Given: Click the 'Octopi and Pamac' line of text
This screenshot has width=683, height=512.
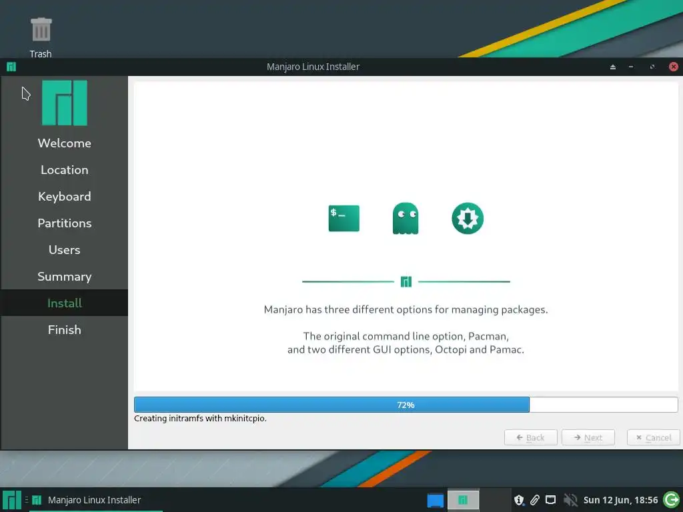Looking at the screenshot, I should (x=406, y=349).
